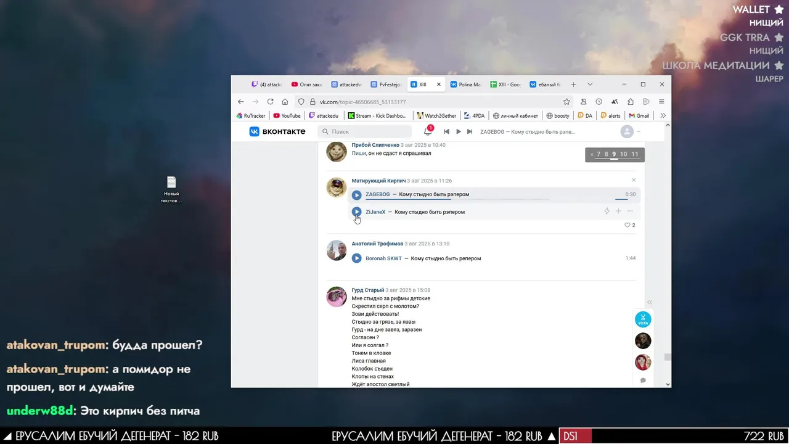Go to page 10 of the topic

pos(623,154)
